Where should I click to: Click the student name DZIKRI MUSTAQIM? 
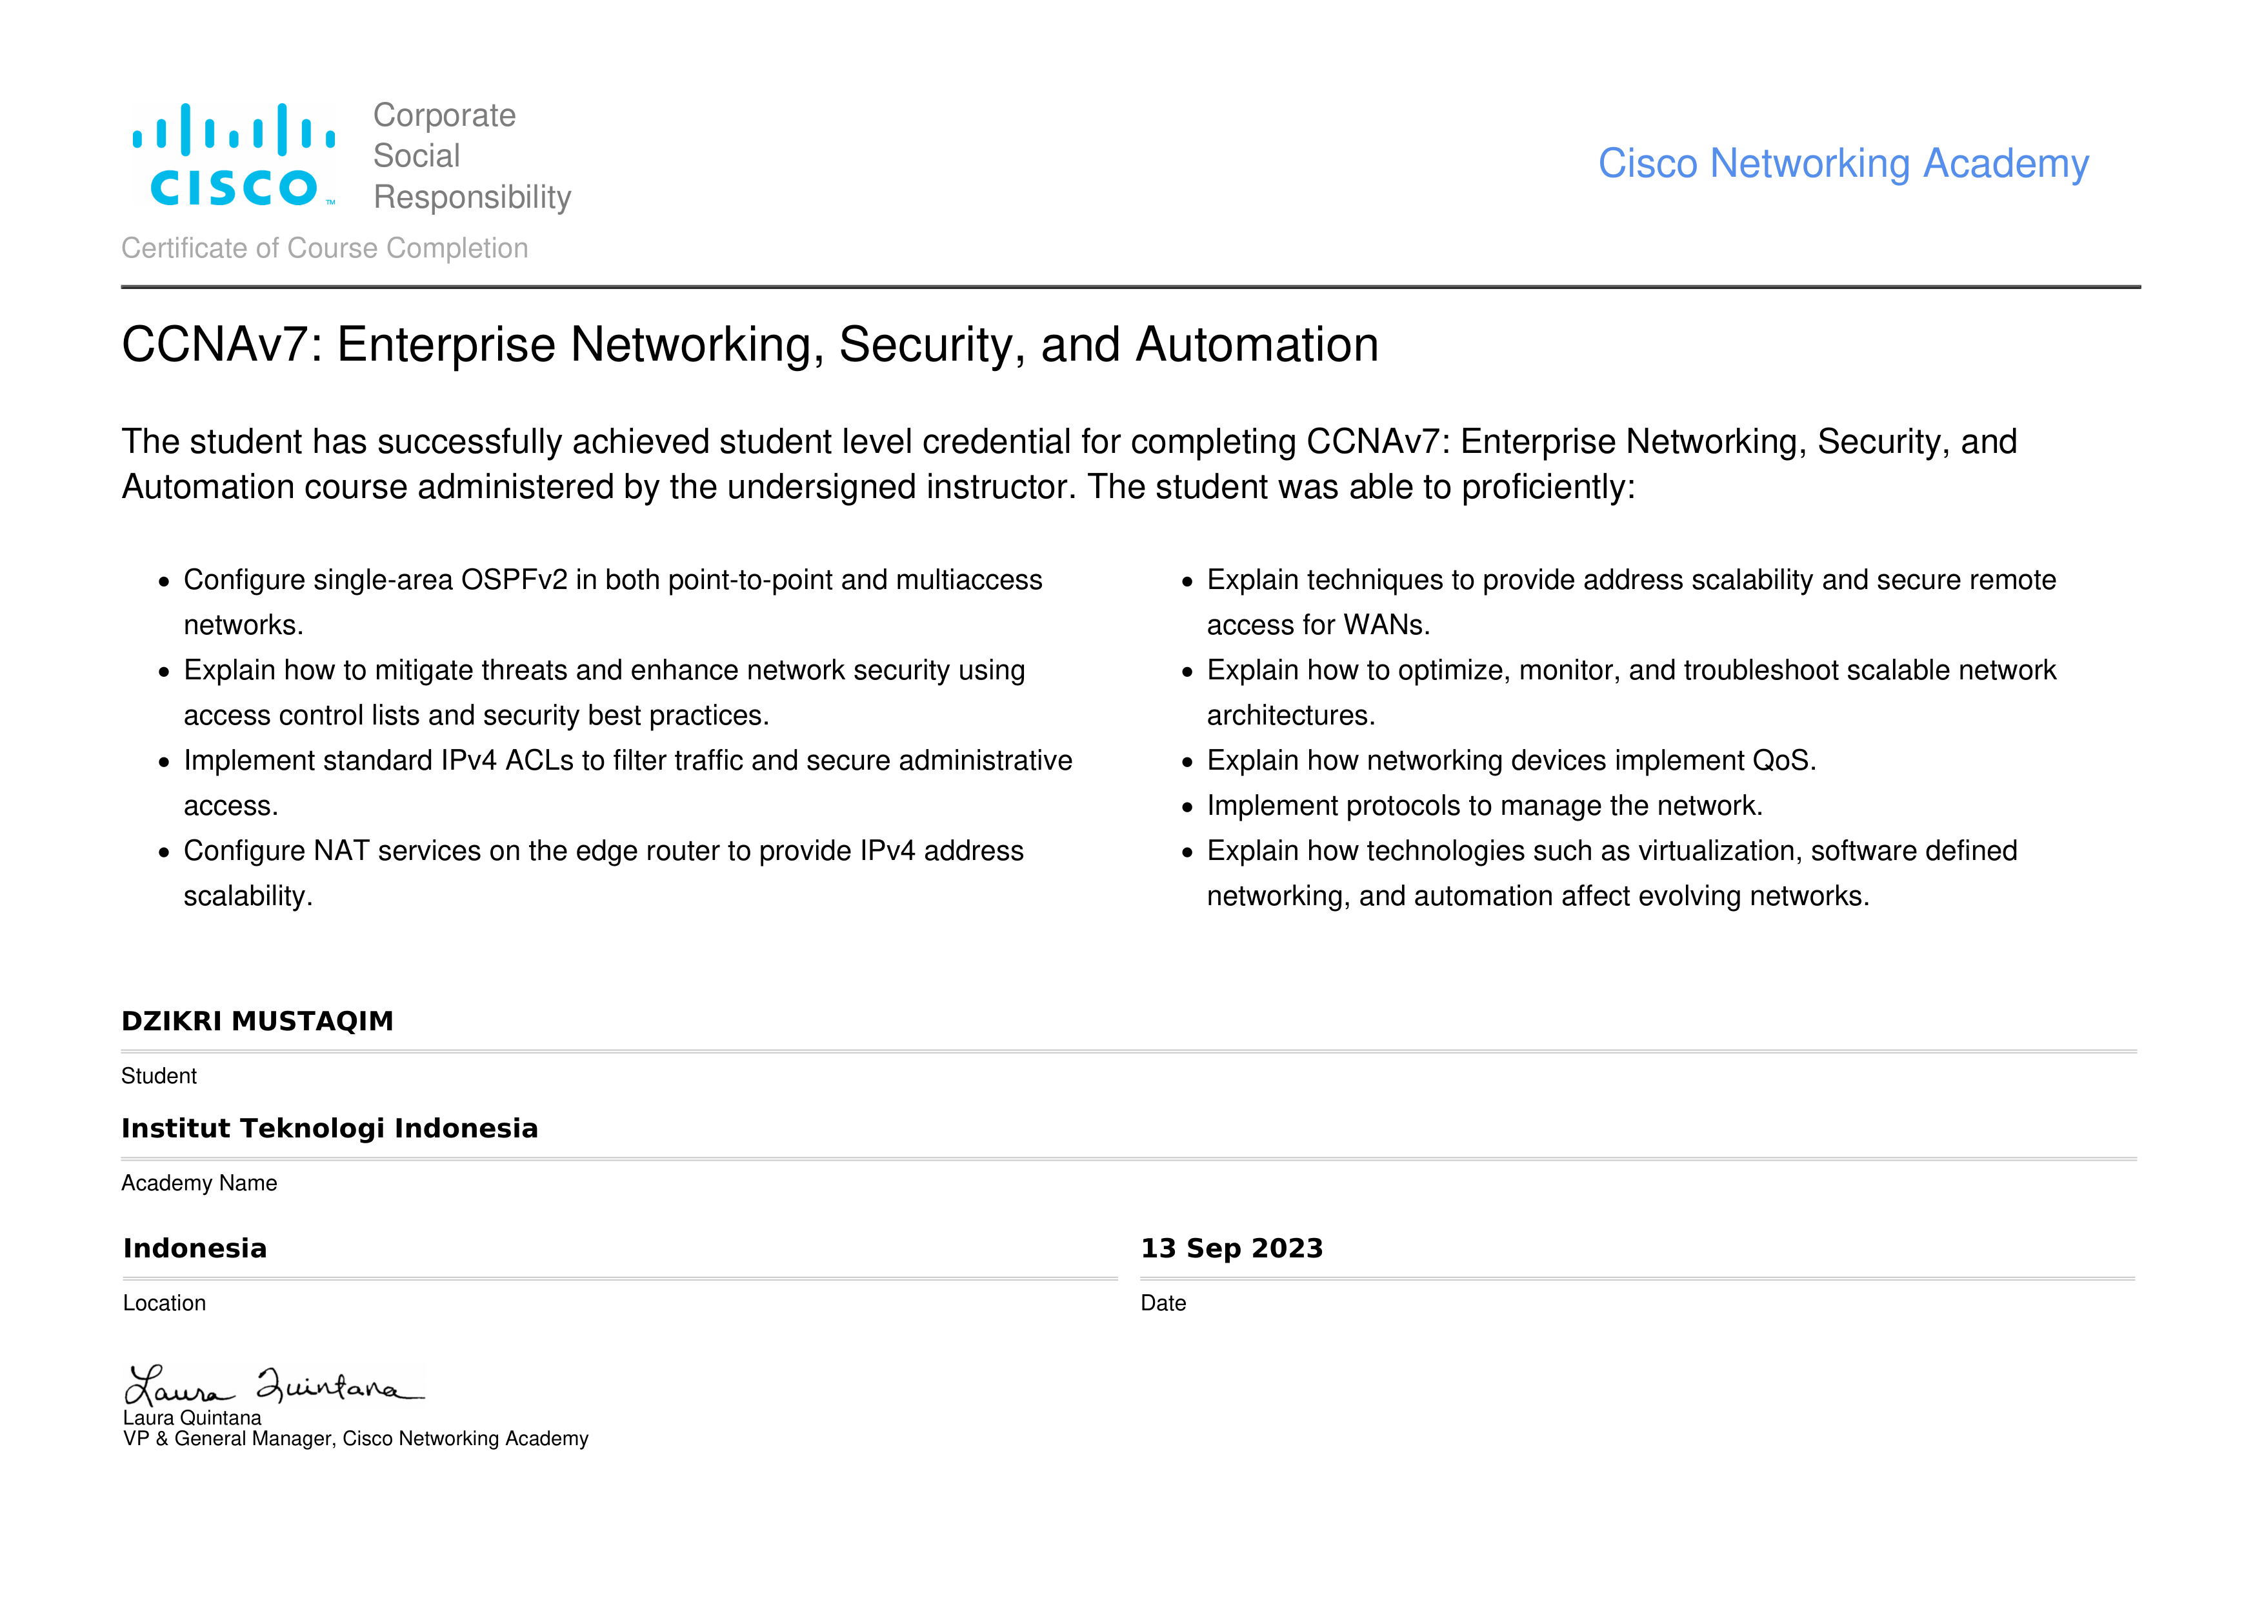click(x=257, y=1021)
